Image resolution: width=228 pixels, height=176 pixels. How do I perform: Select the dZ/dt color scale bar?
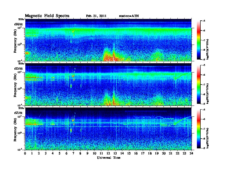coord(199,129)
